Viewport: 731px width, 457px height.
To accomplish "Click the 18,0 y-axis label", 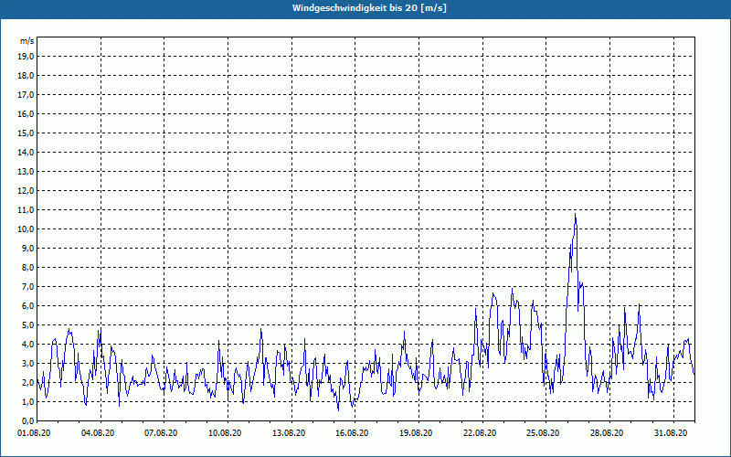I will tap(26, 76).
